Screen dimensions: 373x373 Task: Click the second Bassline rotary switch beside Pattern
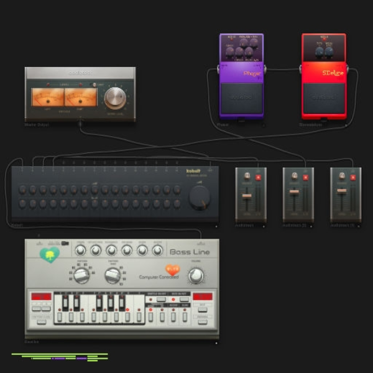(x=113, y=275)
